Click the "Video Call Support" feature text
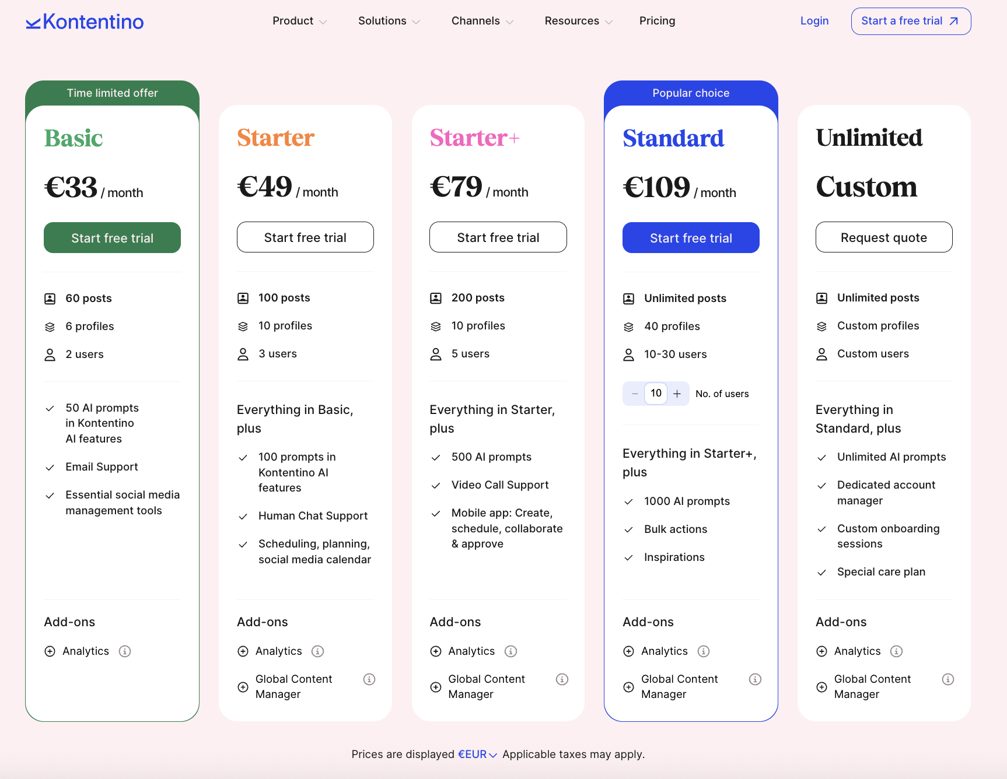The height and width of the screenshot is (779, 1007). [500, 485]
